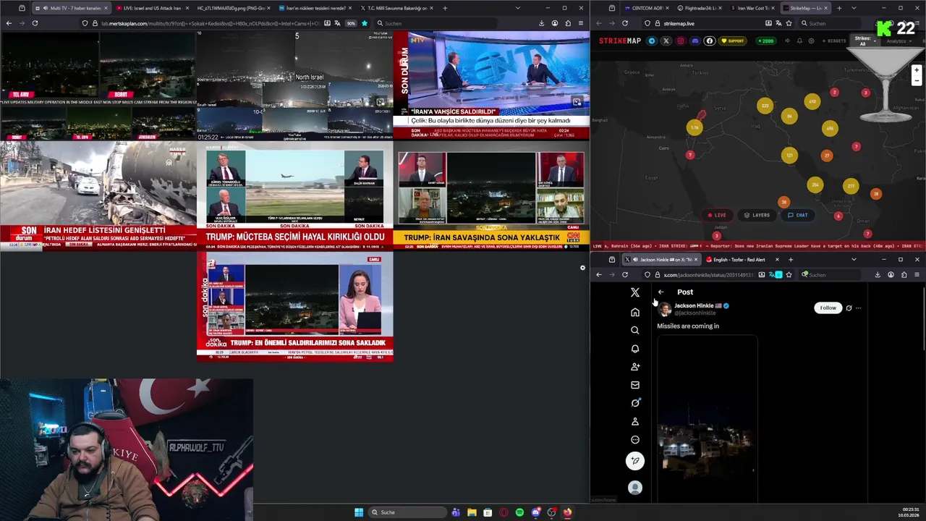
Task: Click the green 2599 viewers badge
Action: (766, 41)
